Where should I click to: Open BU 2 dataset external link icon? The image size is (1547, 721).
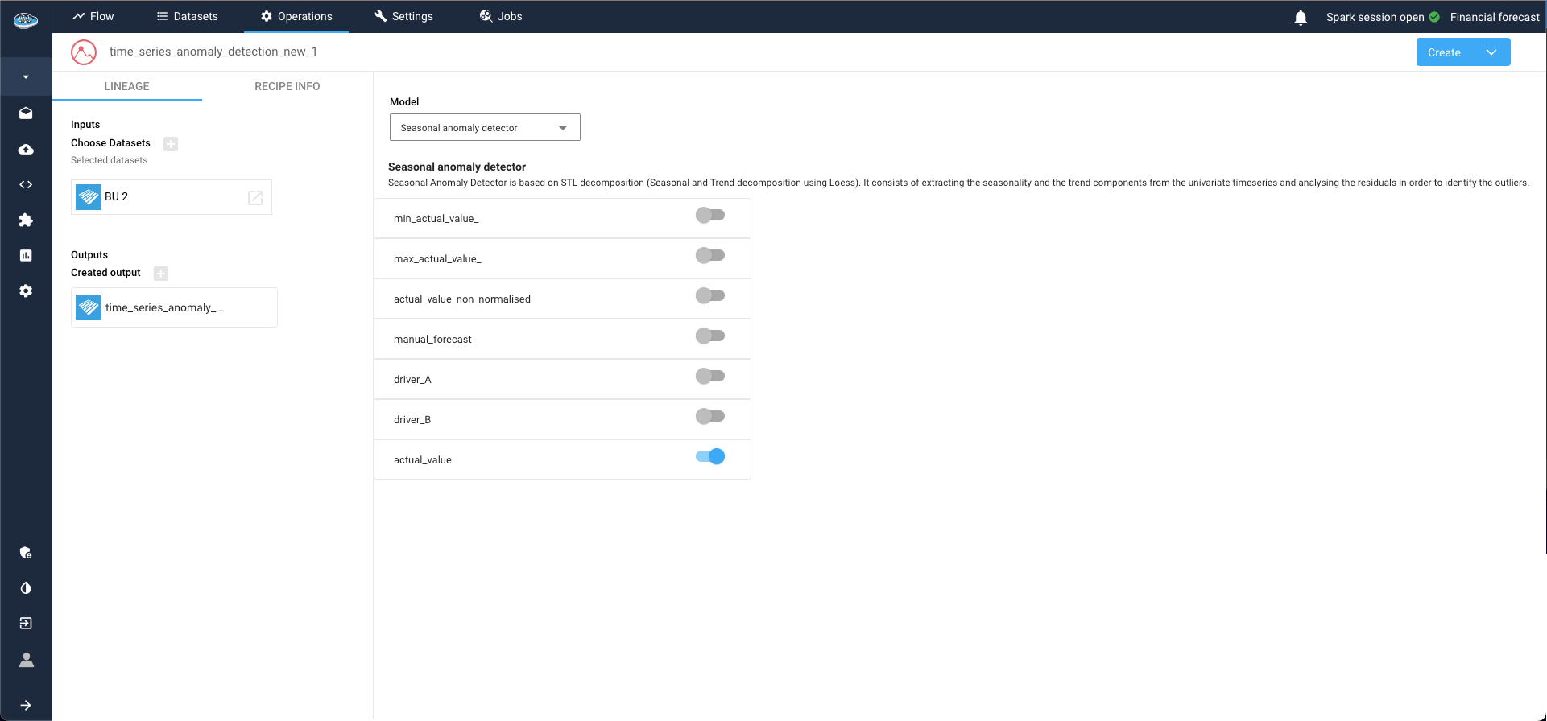point(255,198)
